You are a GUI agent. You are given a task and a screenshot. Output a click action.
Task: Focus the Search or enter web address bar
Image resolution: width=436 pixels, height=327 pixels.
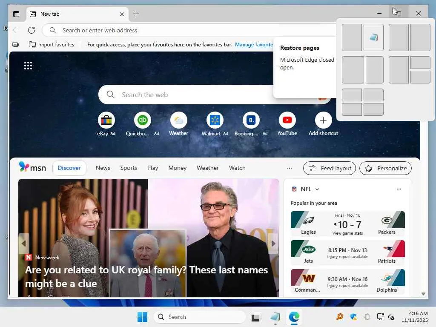[x=189, y=30]
